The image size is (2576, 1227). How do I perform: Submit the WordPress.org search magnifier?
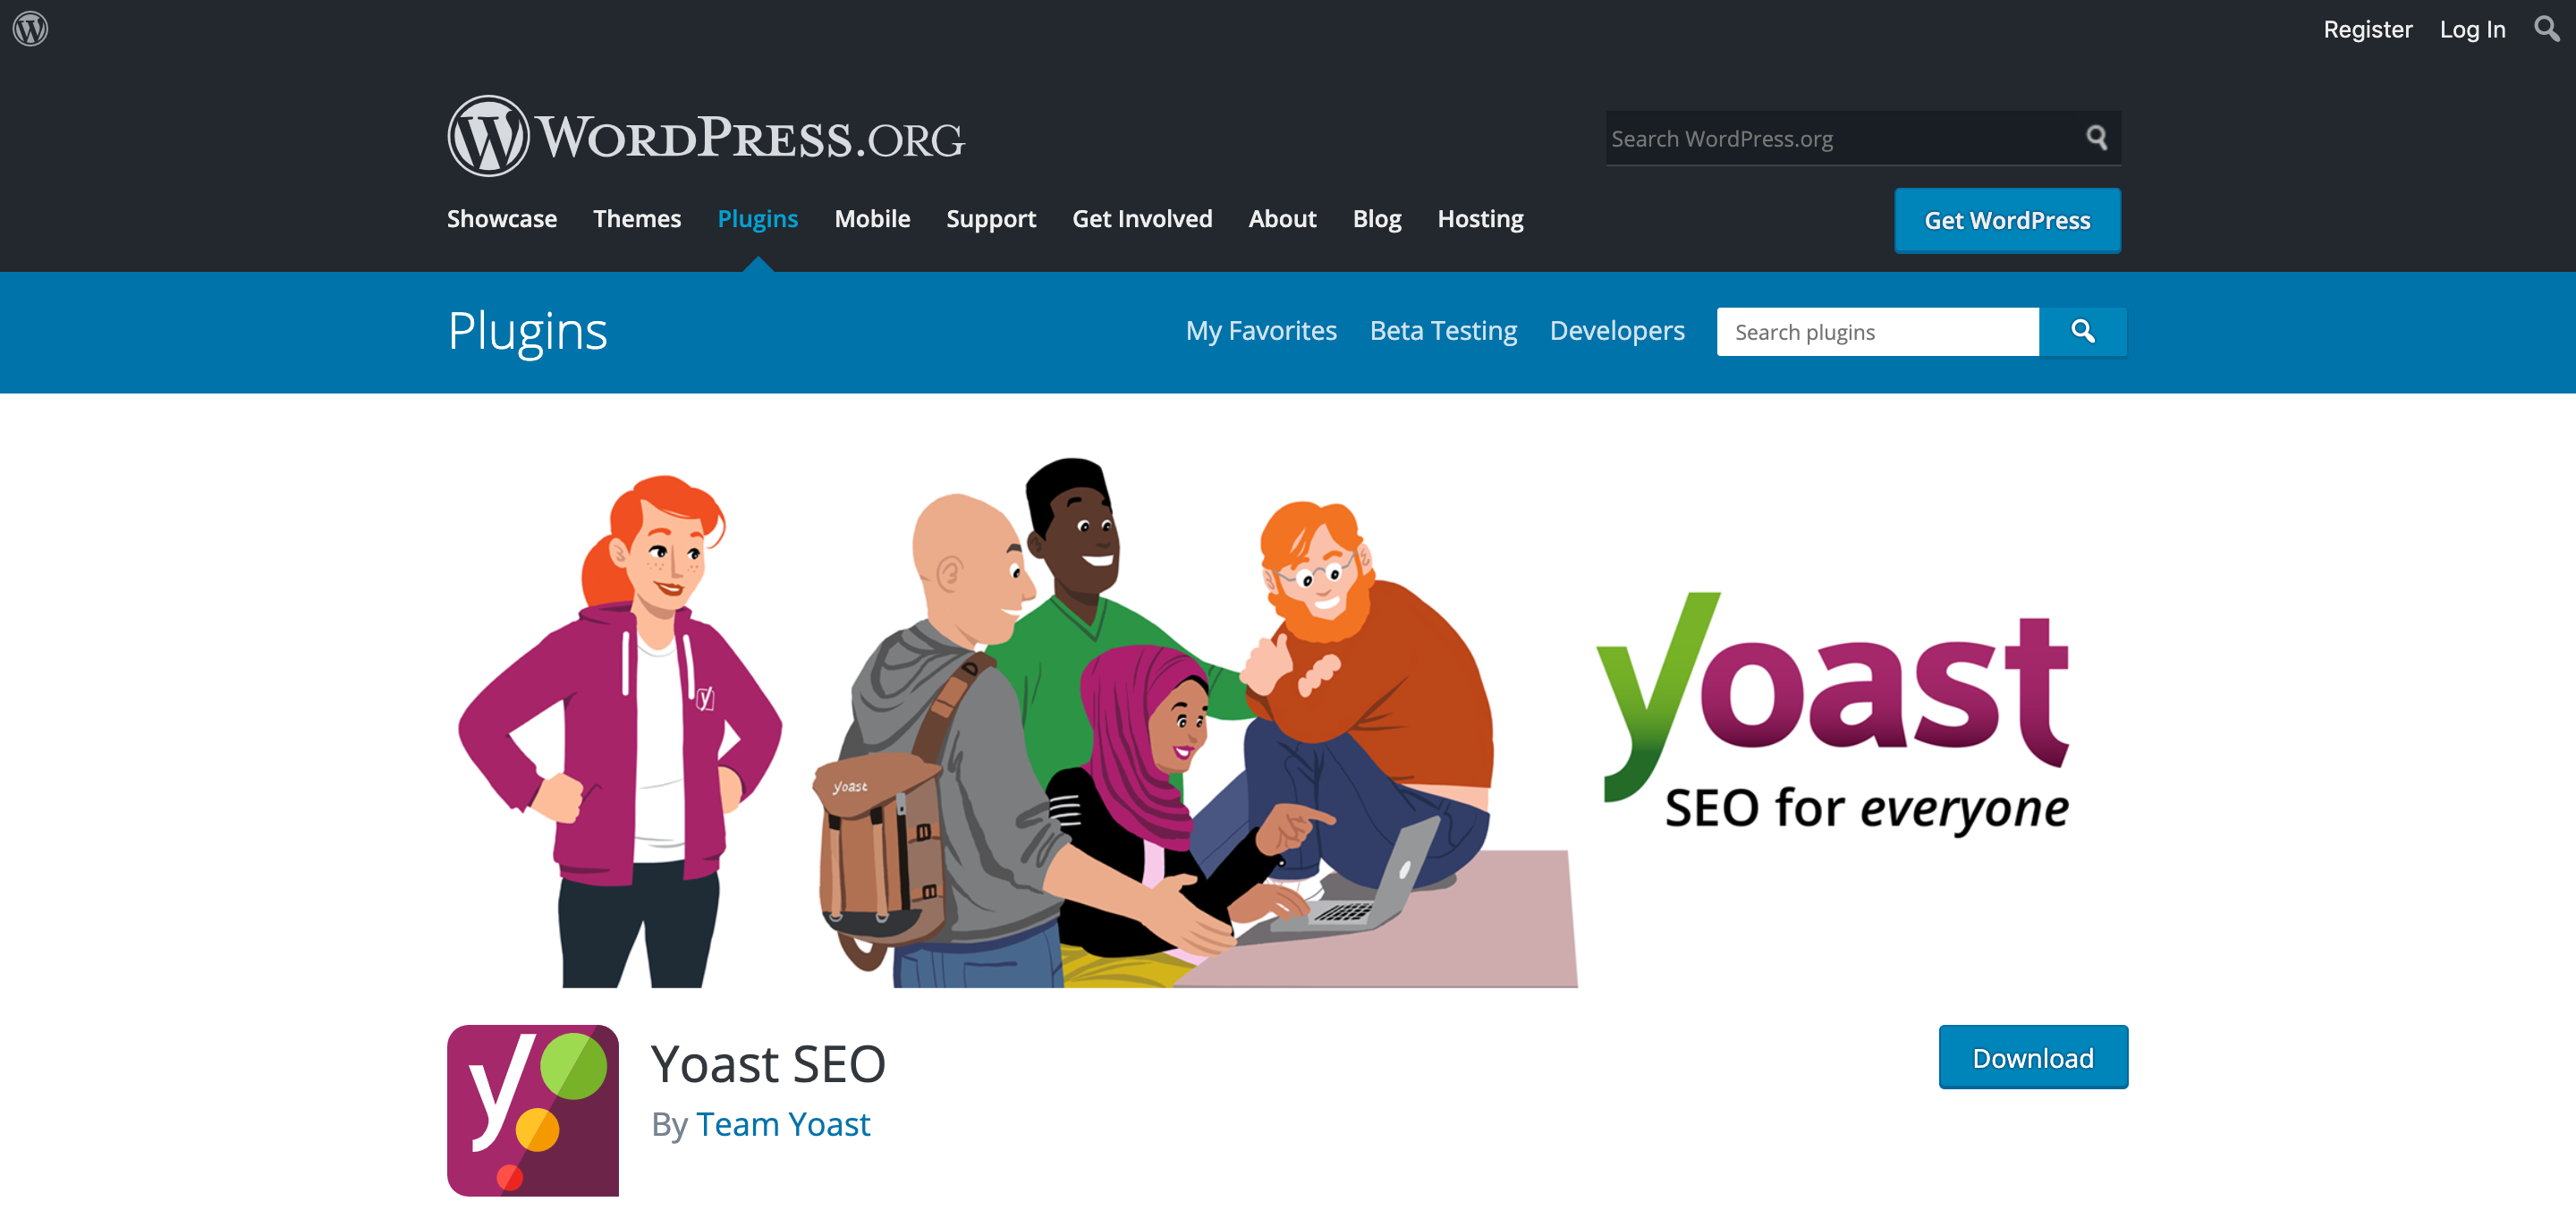tap(2096, 137)
